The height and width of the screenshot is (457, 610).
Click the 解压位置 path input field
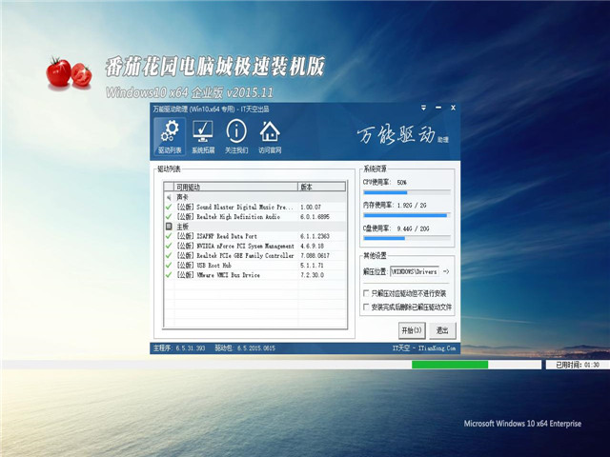click(415, 271)
